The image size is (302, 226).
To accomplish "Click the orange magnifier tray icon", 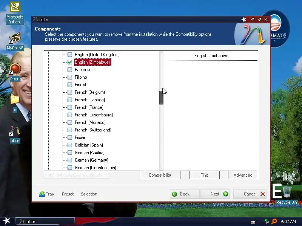I will pos(274,221).
